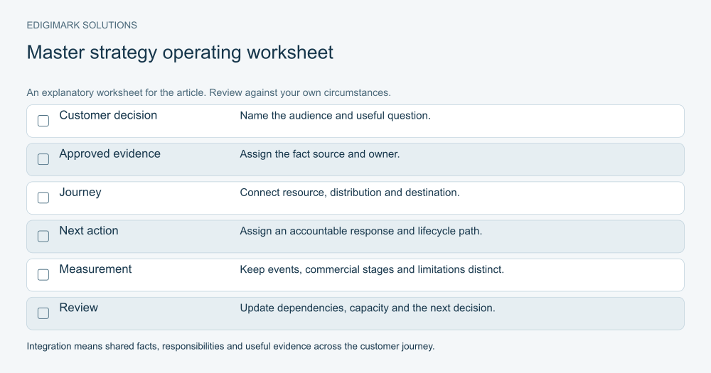
Task: Click 'Update dependencies, capacity and the next decision.'
Action: point(368,308)
